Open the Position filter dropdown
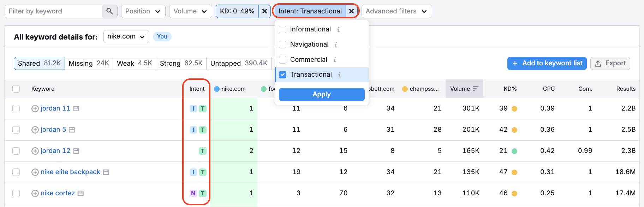This screenshot has height=207, width=644. click(143, 11)
